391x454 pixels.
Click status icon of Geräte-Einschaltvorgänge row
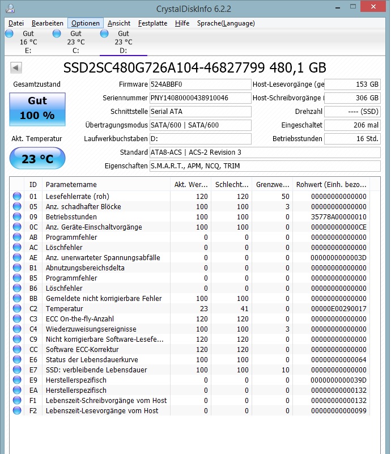[17, 227]
